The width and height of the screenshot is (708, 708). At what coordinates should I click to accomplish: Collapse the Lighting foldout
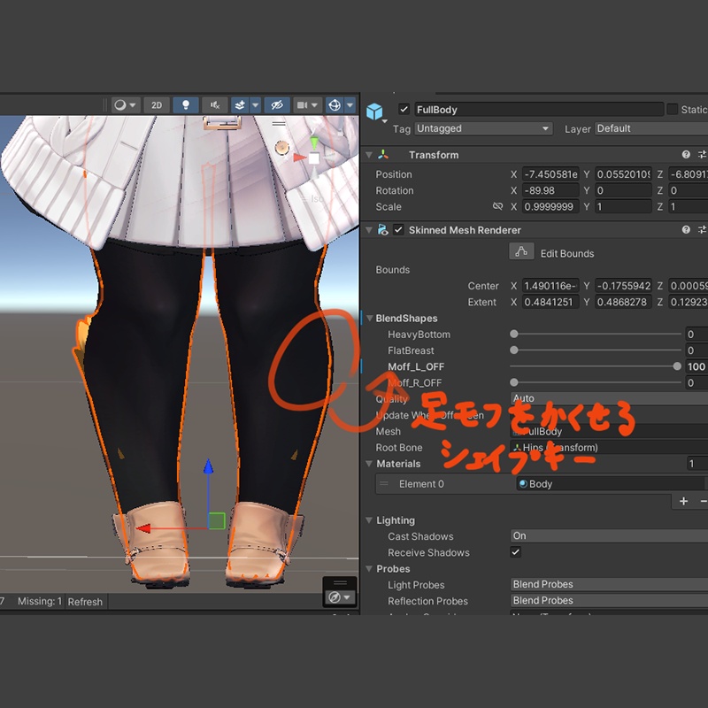point(369,520)
